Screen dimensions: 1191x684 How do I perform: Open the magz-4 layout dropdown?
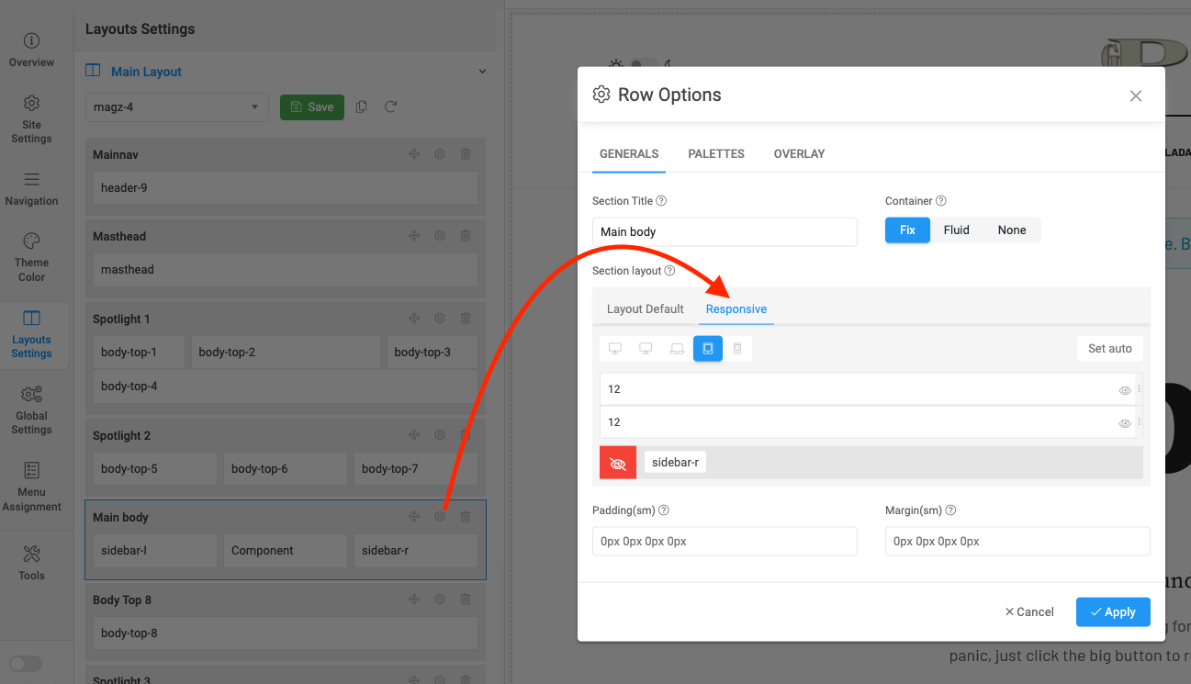[x=177, y=107]
